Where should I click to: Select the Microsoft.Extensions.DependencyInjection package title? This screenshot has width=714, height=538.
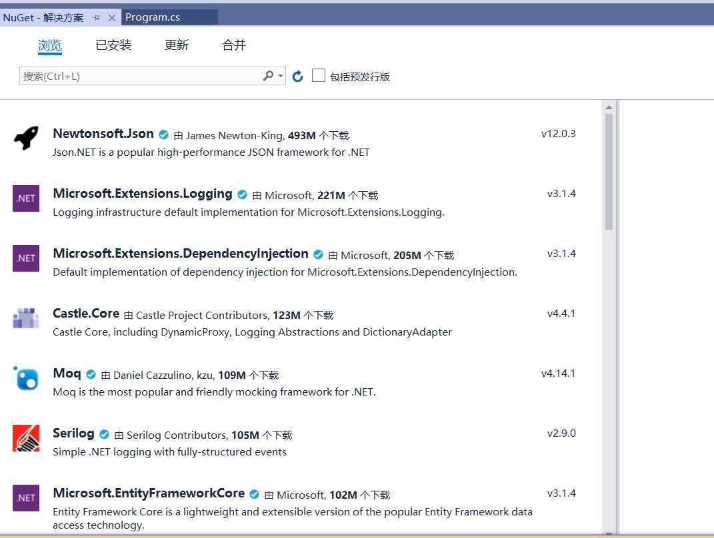coord(181,254)
